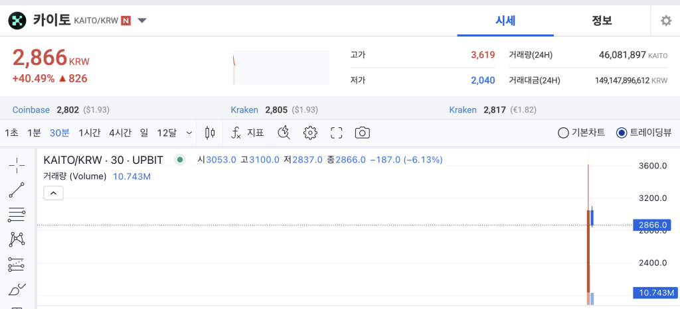Set interval to 1초
680x309 pixels.
point(11,133)
